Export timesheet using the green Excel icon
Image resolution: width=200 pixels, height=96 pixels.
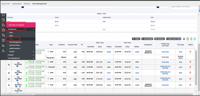coord(191,39)
